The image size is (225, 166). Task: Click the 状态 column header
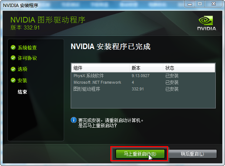[189, 68]
